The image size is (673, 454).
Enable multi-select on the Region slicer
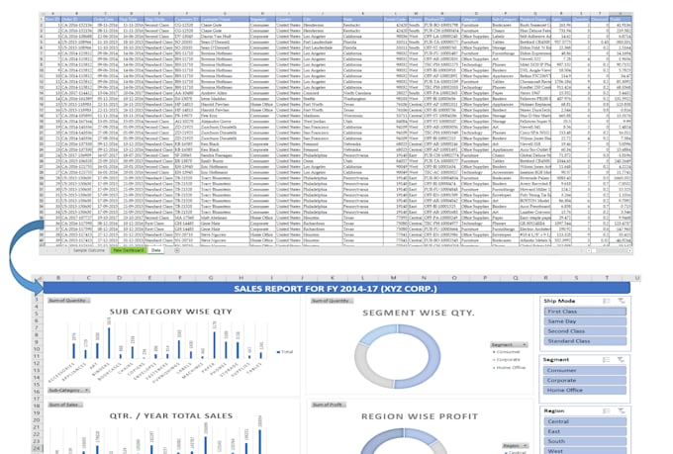click(607, 411)
